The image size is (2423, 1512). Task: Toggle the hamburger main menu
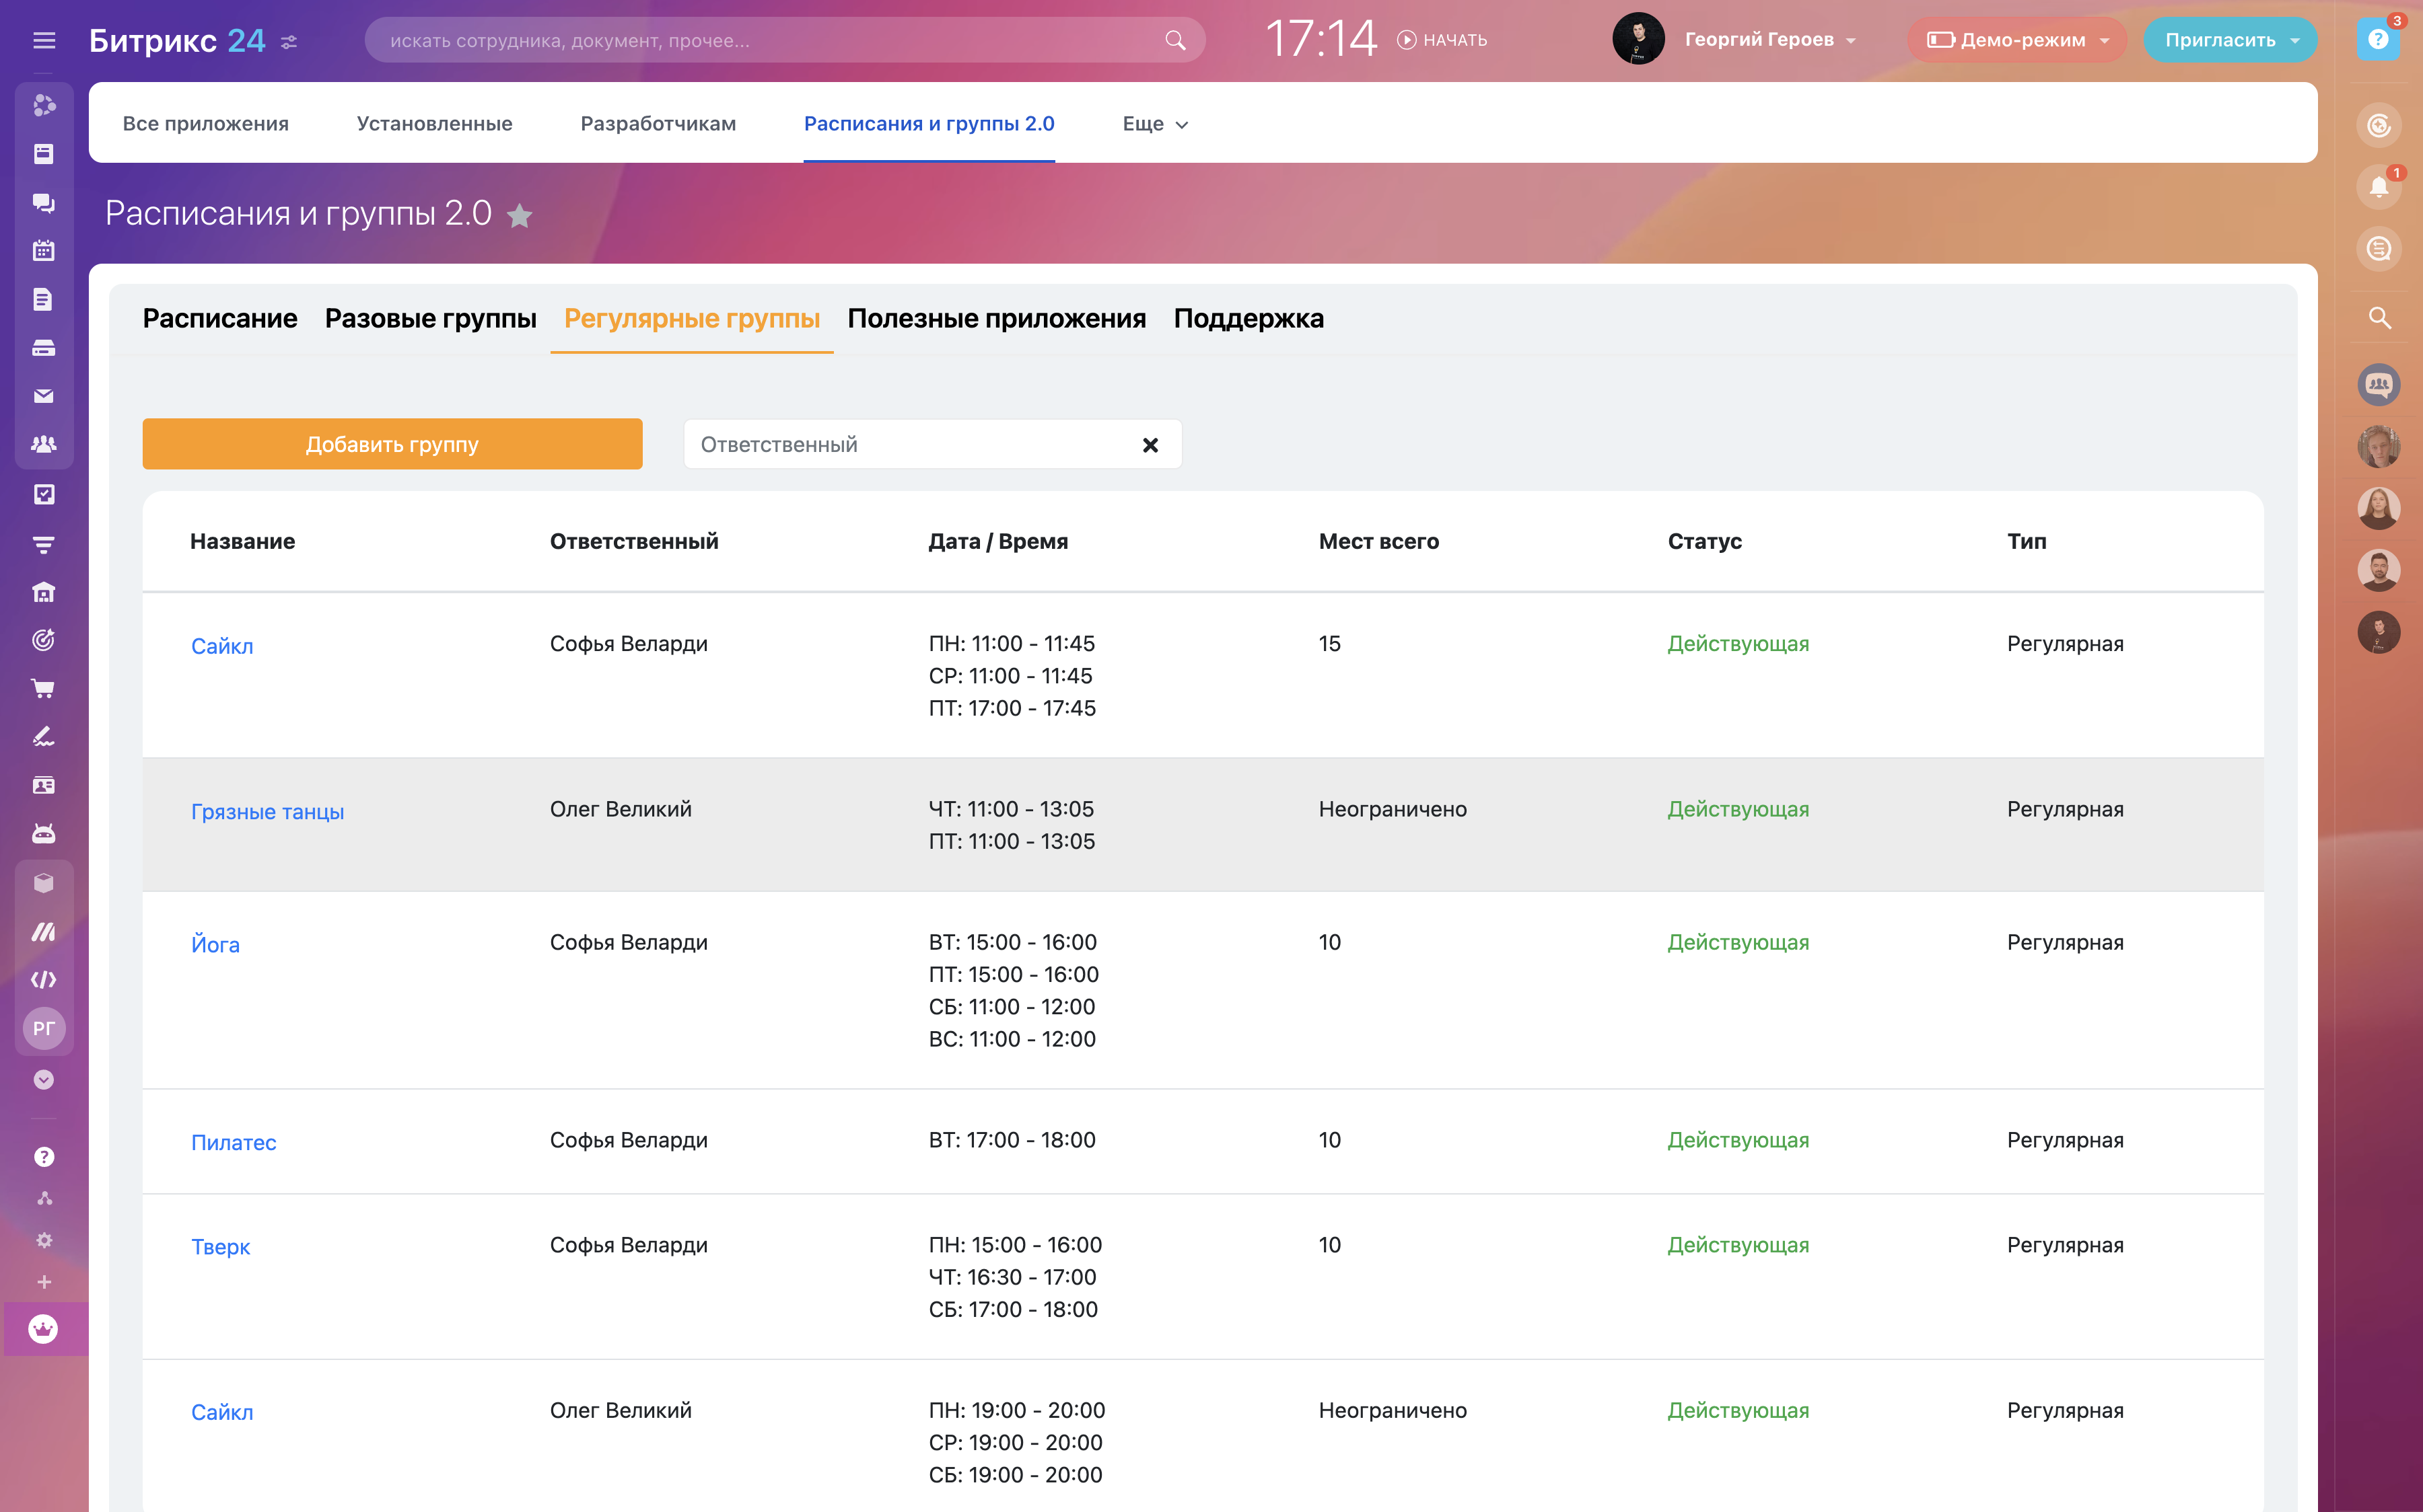[43, 40]
